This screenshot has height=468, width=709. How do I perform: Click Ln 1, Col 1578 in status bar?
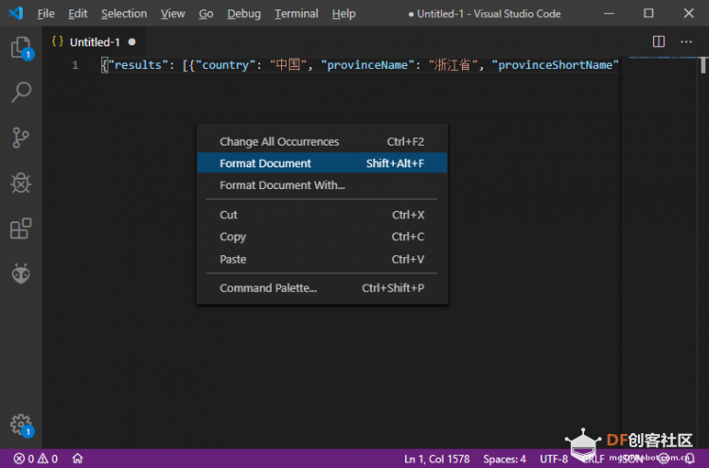click(436, 459)
